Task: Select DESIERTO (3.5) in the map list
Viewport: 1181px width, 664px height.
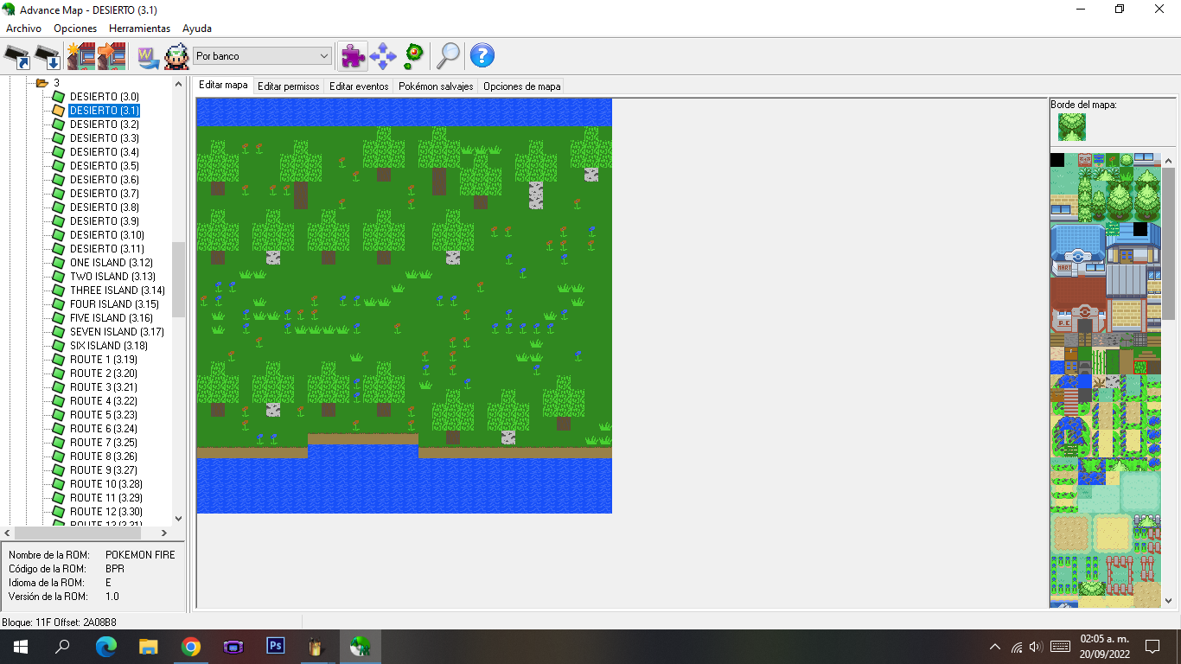Action: (104, 166)
